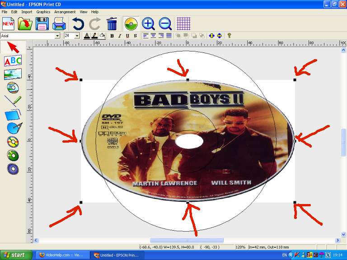Image resolution: width=347 pixels, height=260 pixels.
Task: Delete the selected object with the trash can
Action: (112, 23)
